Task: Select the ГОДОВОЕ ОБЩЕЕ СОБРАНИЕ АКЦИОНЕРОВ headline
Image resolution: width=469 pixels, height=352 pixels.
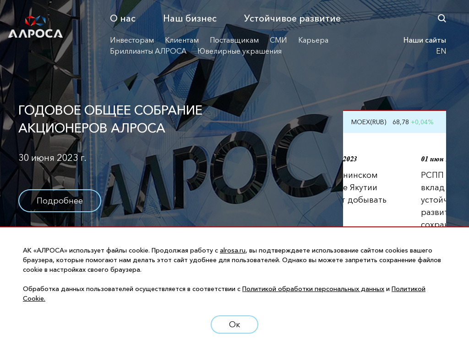Action: 110,119
